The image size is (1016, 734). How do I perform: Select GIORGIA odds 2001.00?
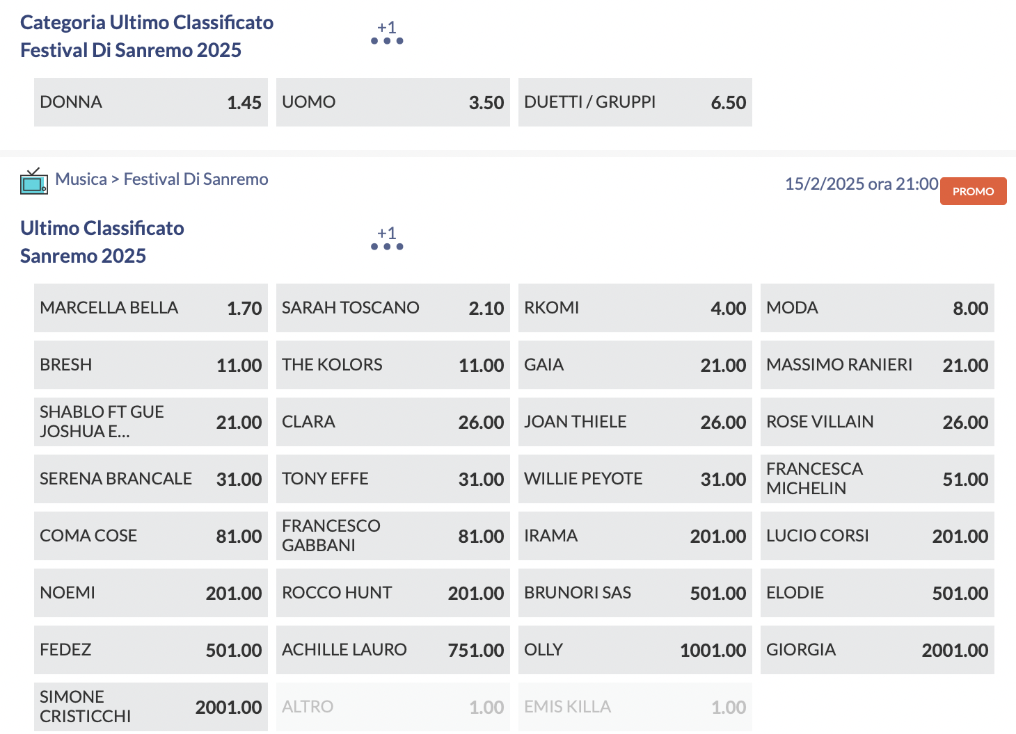[877, 650]
